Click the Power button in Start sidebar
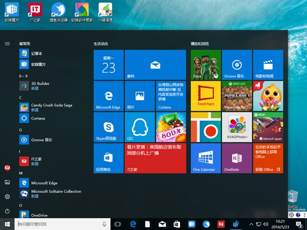Screen dimensions: 307x230 (x=7, y=211)
